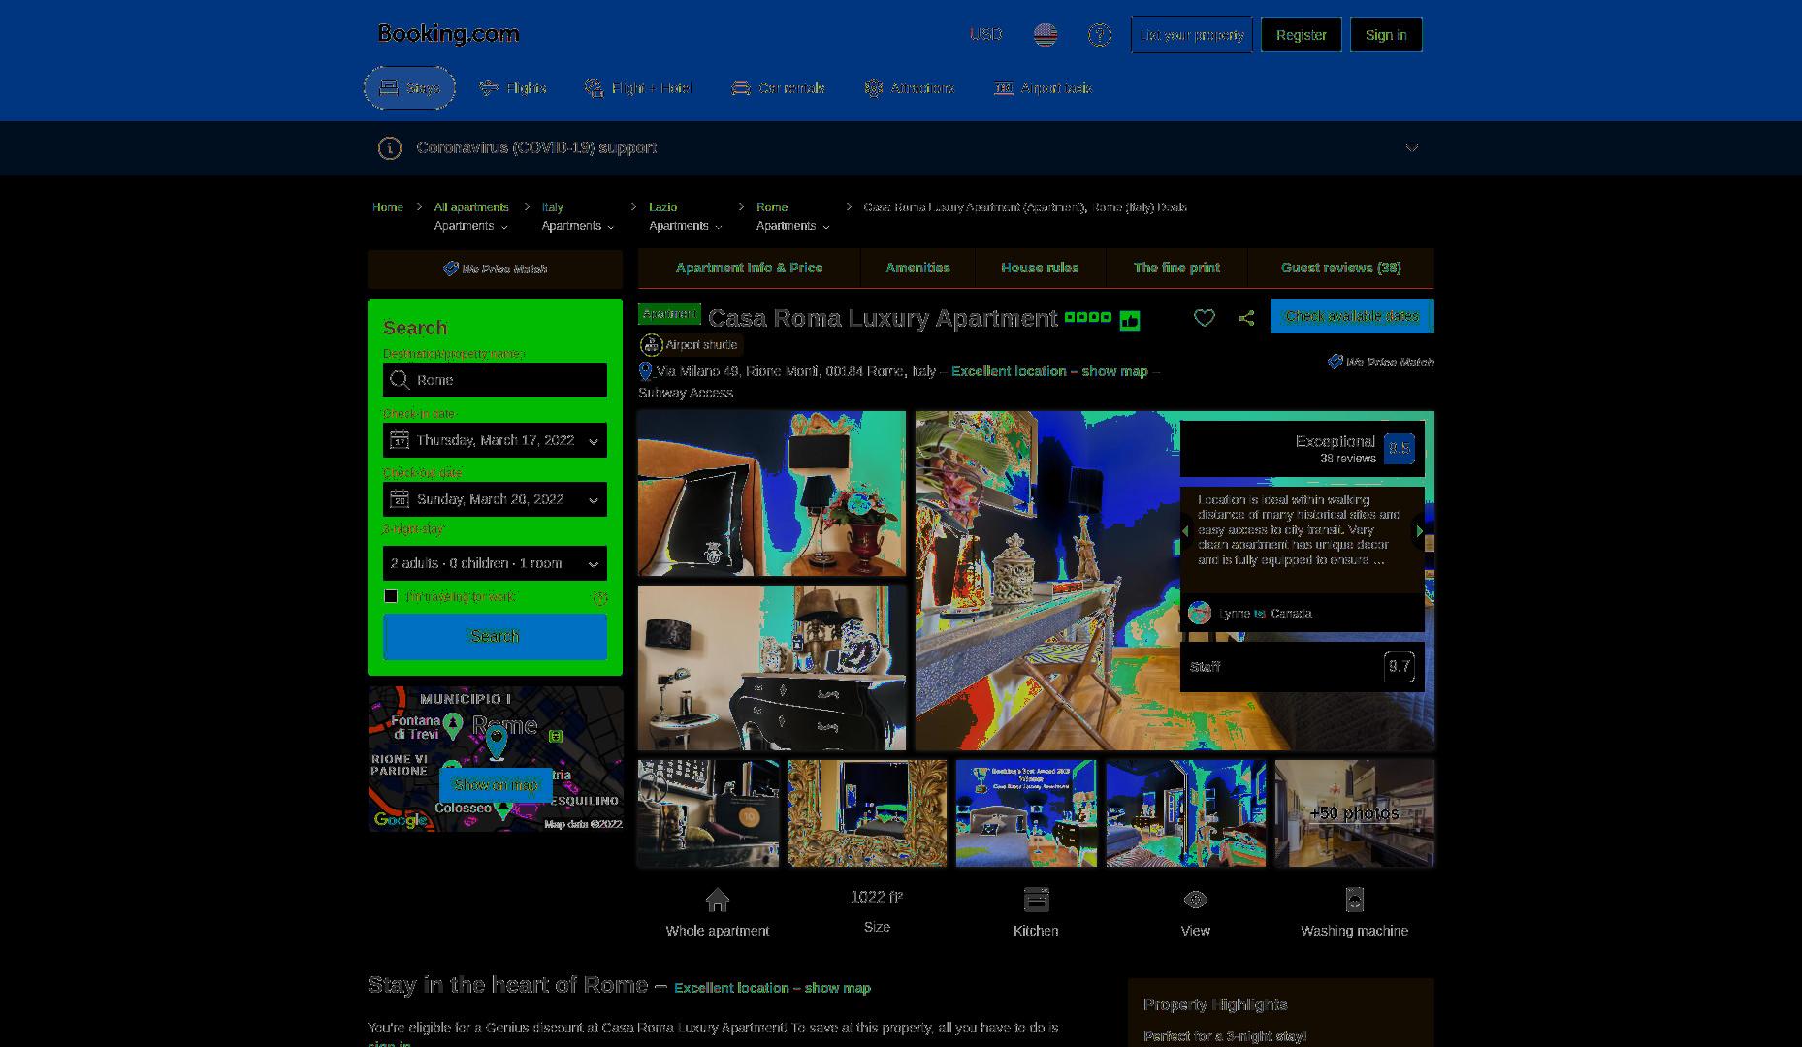The image size is (1802, 1047).
Task: Share the property via share icon
Action: coord(1246,317)
